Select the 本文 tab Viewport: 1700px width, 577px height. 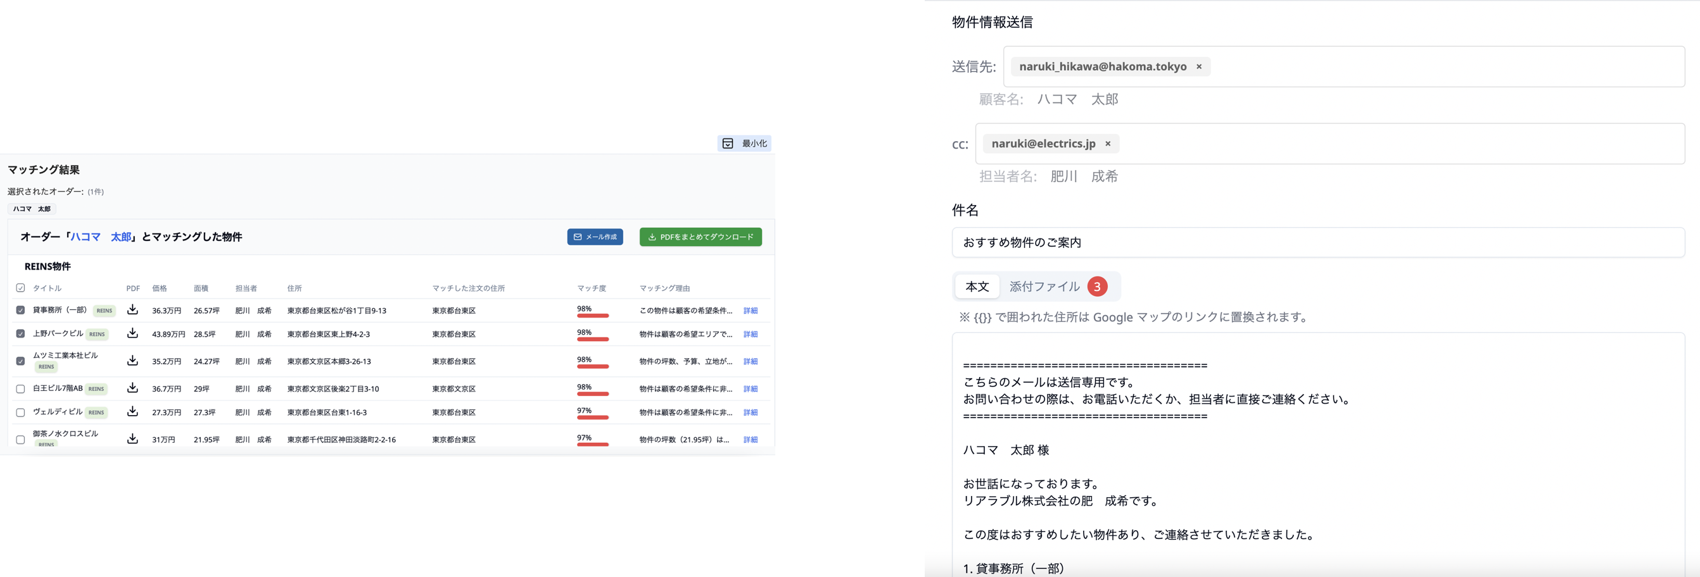point(977,286)
